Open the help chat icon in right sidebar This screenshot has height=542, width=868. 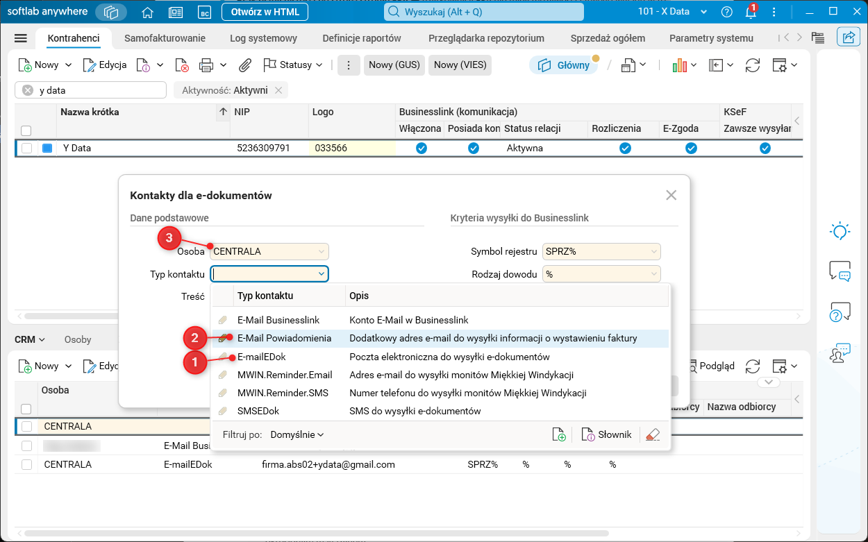pyautogui.click(x=840, y=312)
